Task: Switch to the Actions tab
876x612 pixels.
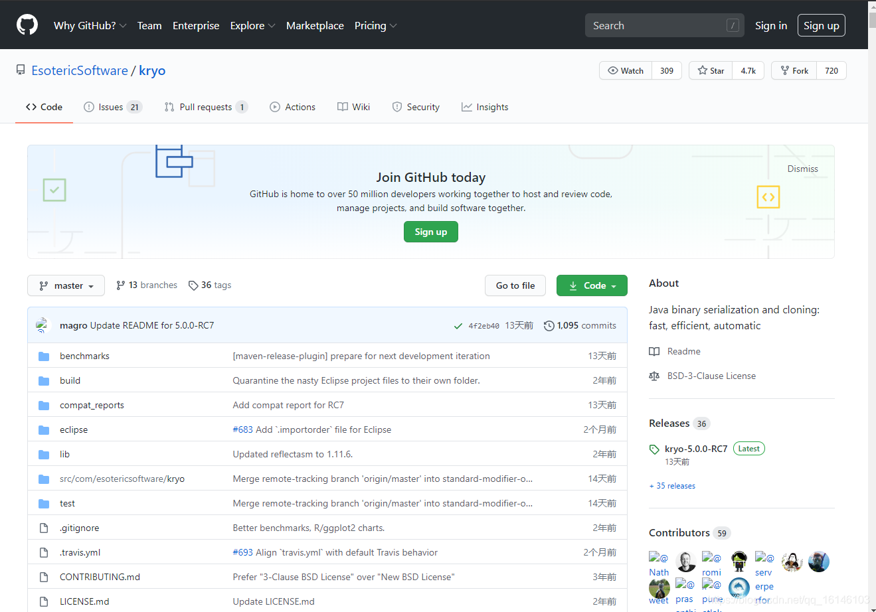Action: [x=292, y=107]
